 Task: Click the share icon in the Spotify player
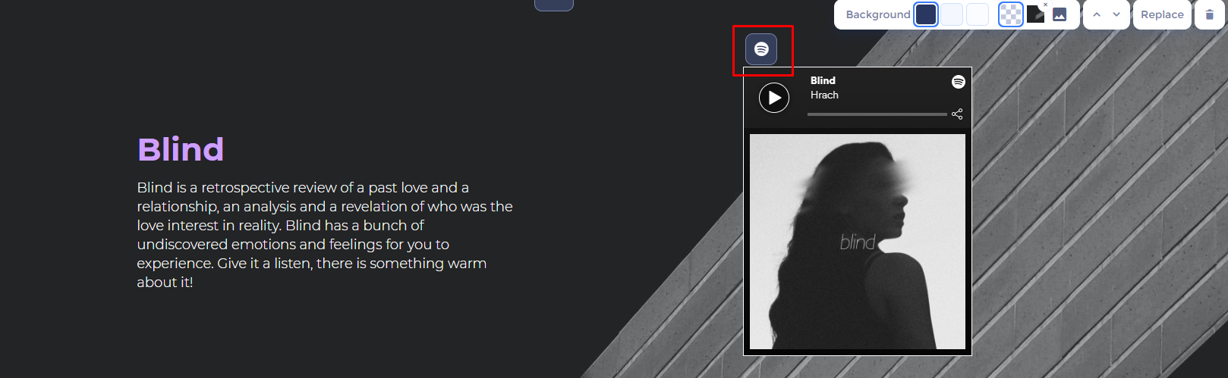(957, 114)
